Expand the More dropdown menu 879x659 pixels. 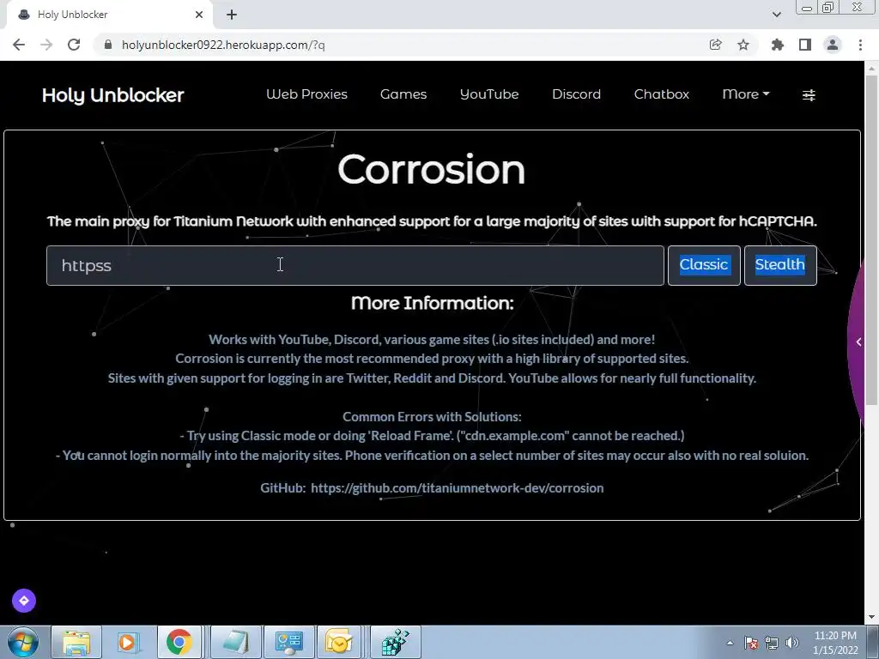(746, 94)
